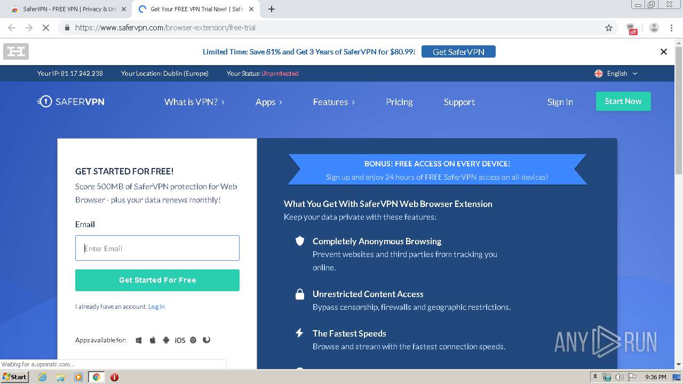Click the BONUS! FREE ACCESS banner heading

(437, 164)
